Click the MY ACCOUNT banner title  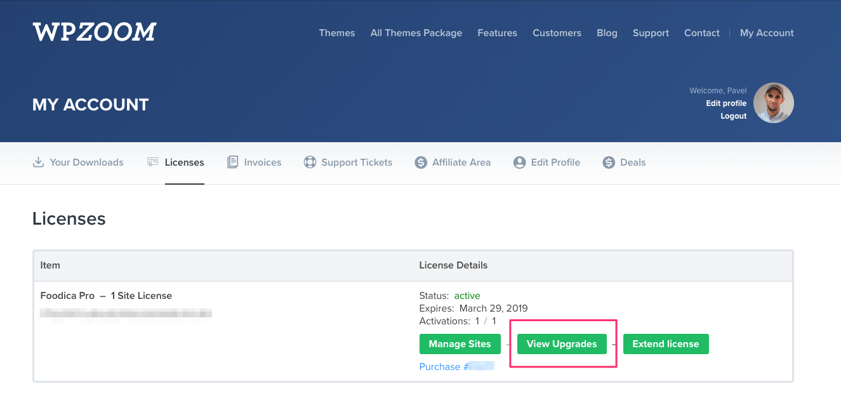[x=91, y=105]
